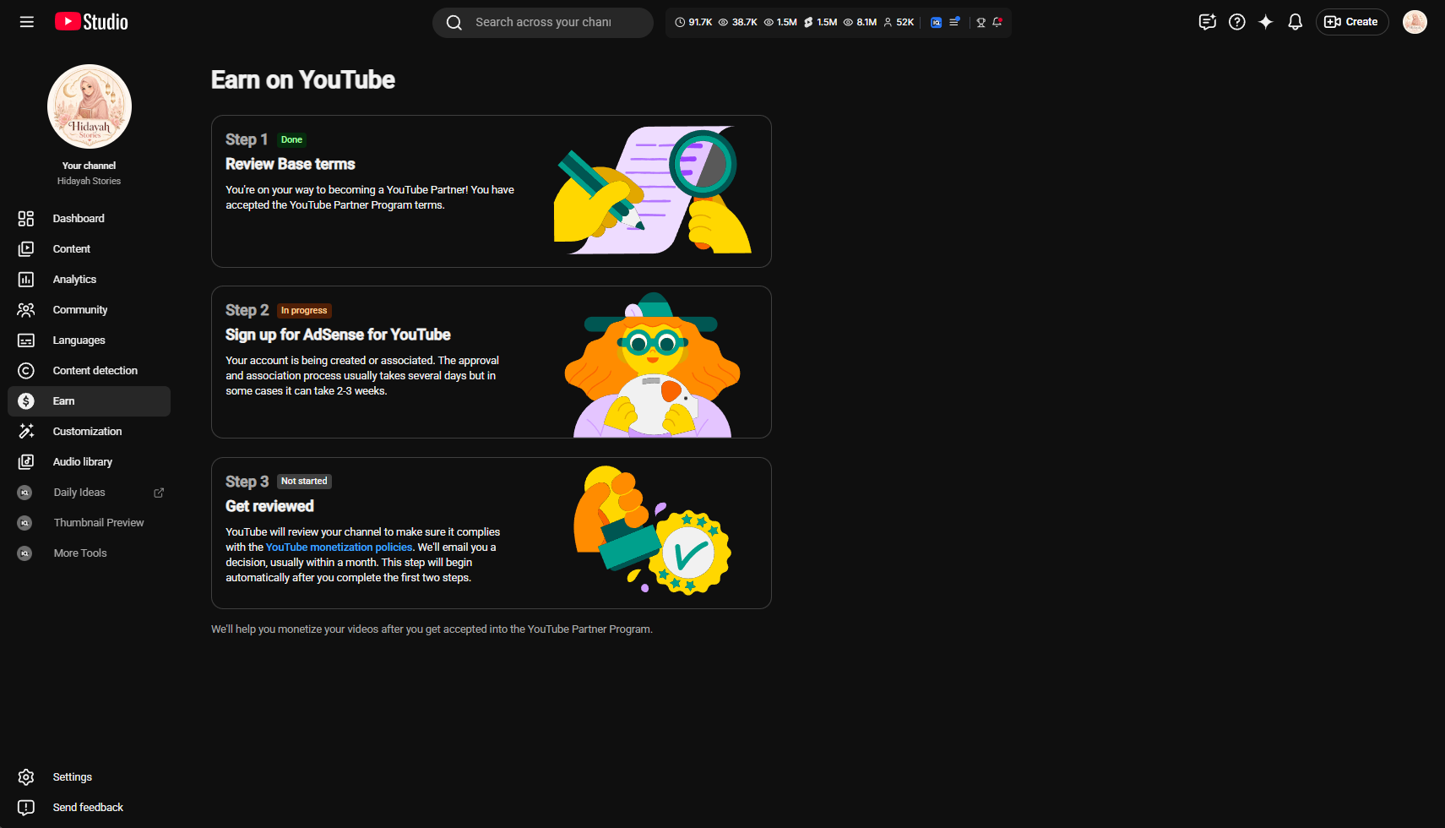Click the Create button
The image size is (1445, 828).
click(x=1352, y=22)
